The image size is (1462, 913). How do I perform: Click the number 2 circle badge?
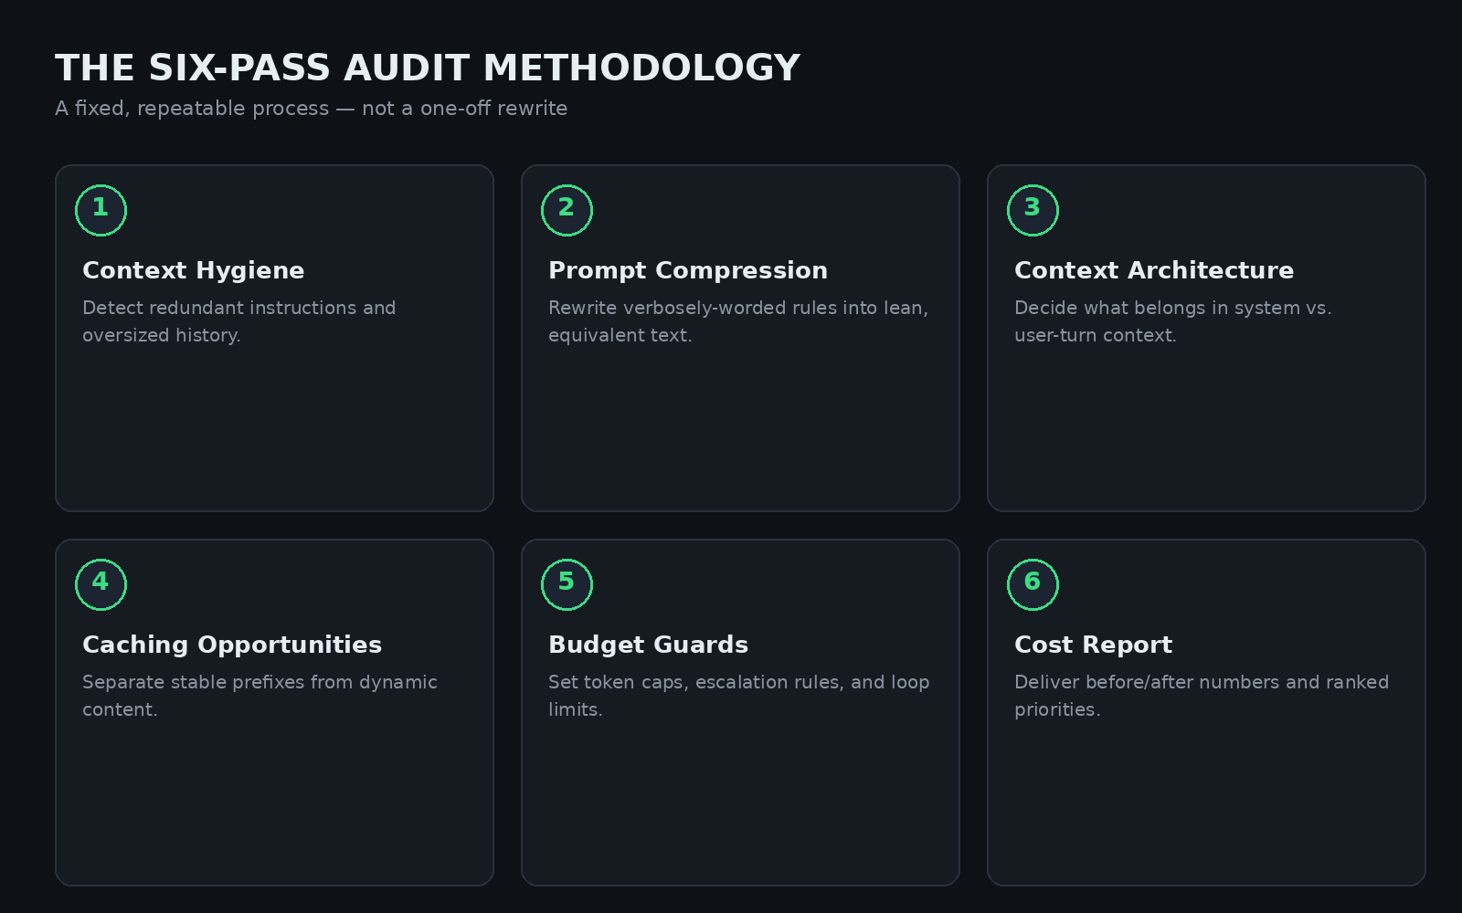pos(567,210)
